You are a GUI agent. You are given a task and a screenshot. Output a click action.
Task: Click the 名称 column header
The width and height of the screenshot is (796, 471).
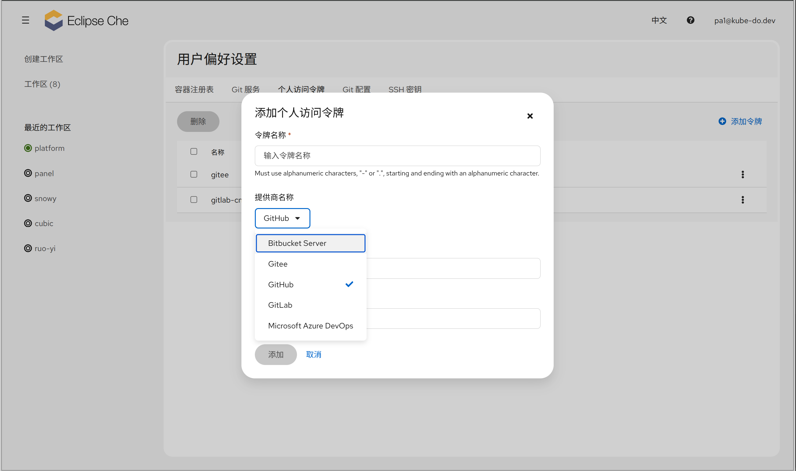(x=217, y=152)
